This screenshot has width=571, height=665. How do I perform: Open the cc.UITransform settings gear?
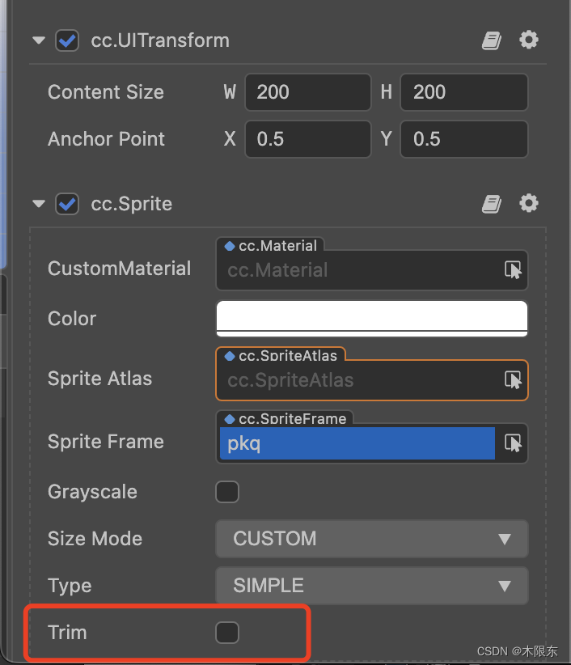pyautogui.click(x=529, y=40)
